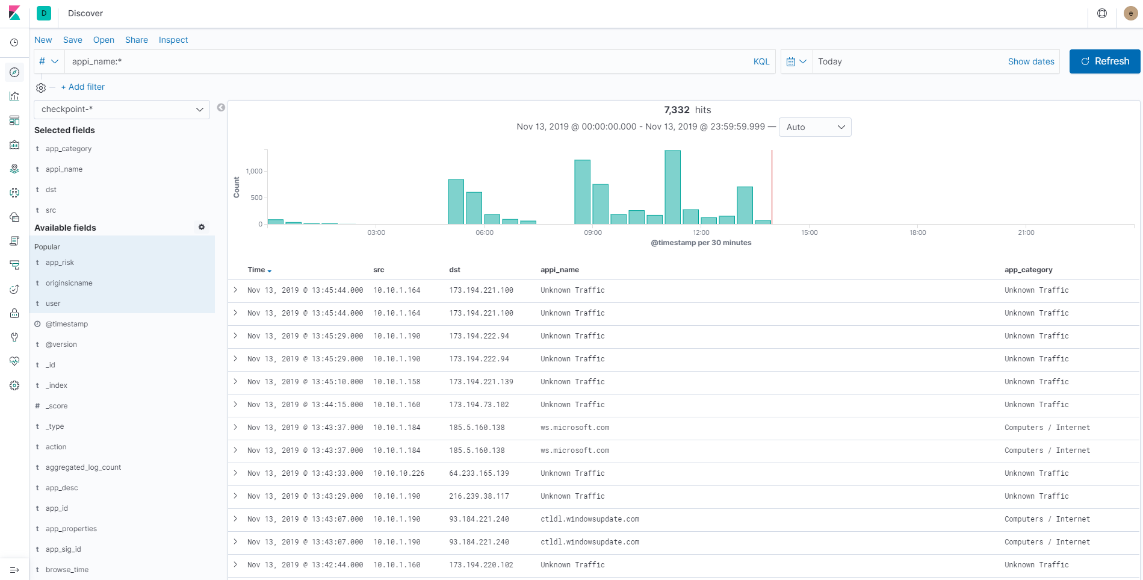Click the Add filter link
The image size is (1143, 580).
(x=82, y=87)
